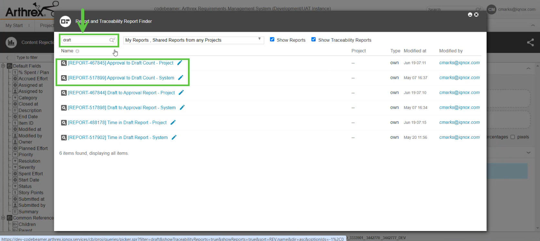Open the My Start menu tab
The width and height of the screenshot is (540, 241).
click(x=14, y=25)
